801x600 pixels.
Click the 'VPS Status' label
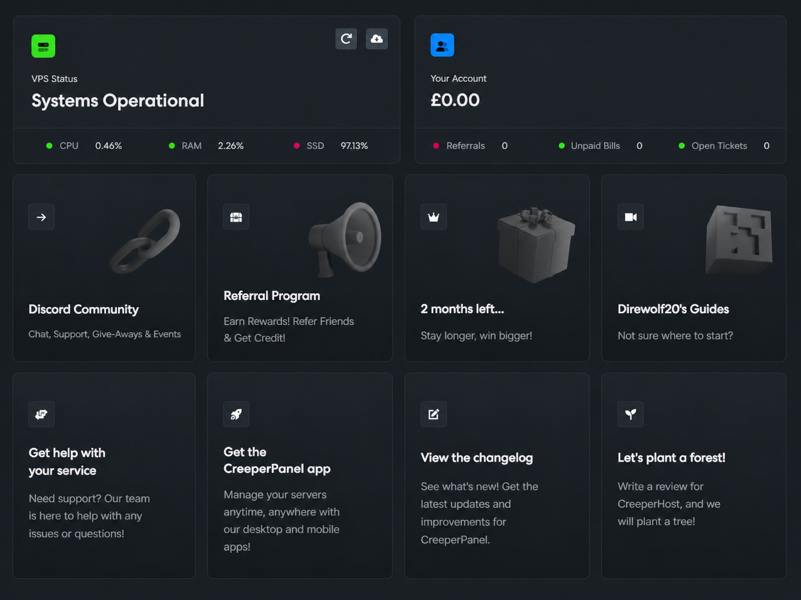pyautogui.click(x=54, y=78)
